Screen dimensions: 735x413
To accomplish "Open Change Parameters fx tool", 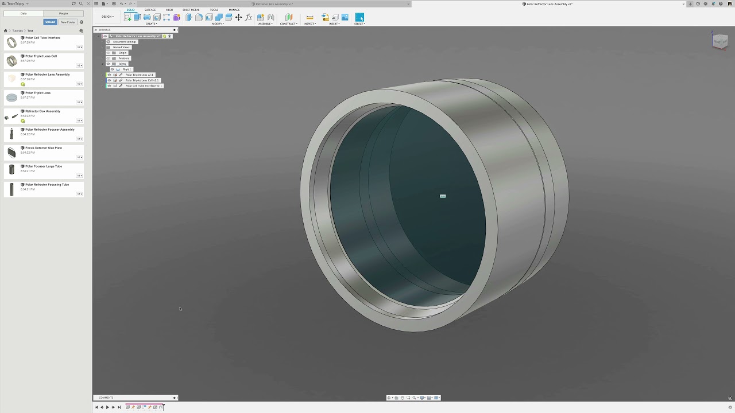I will point(249,17).
